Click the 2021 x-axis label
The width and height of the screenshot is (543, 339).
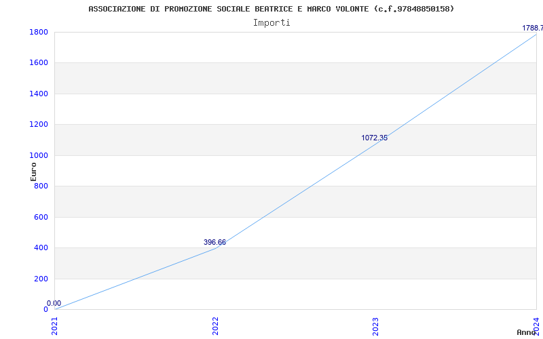pos(55,326)
